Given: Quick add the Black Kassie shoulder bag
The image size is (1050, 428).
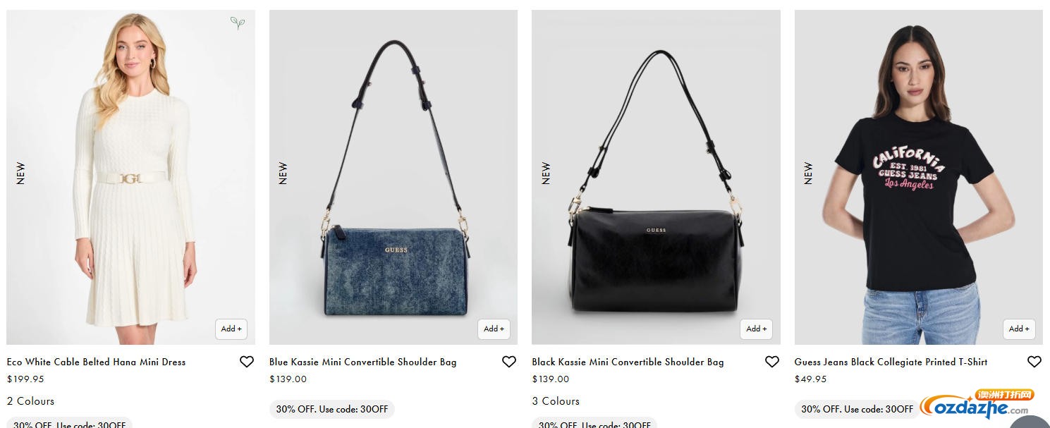Looking at the screenshot, I should pyautogui.click(x=757, y=329).
